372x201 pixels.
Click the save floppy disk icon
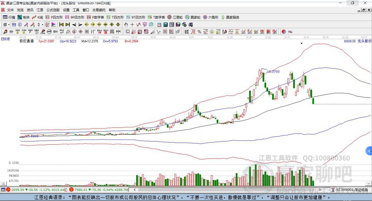[x=178, y=25]
